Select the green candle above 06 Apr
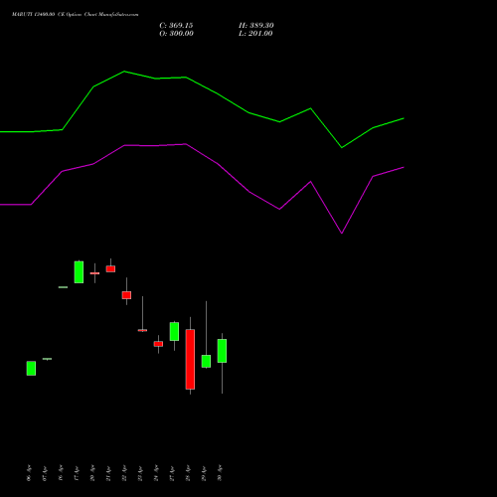Viewport: 497px width, 497px height. [31, 368]
